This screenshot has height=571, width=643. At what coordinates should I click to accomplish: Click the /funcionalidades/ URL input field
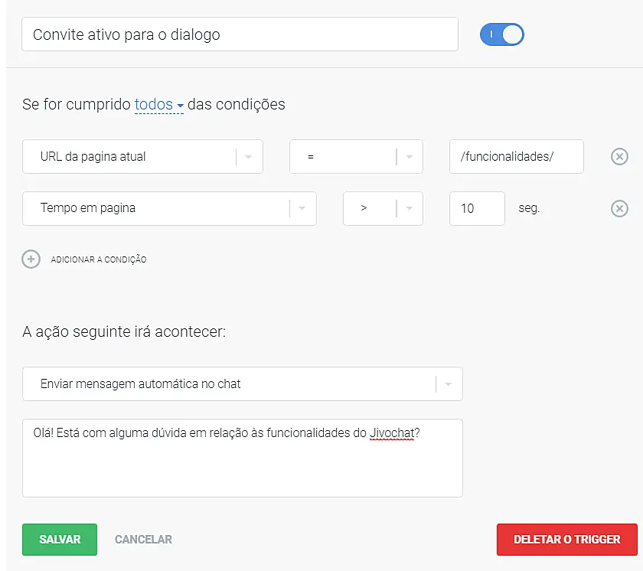pyautogui.click(x=516, y=156)
